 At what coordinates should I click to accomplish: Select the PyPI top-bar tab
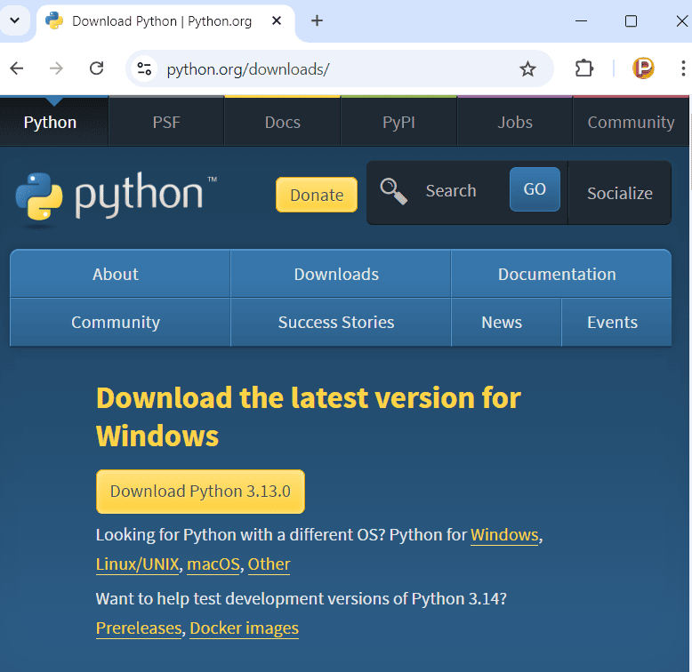click(x=398, y=122)
